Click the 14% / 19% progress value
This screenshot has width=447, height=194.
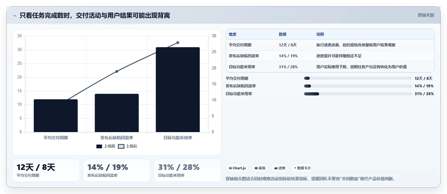[x=424, y=86]
